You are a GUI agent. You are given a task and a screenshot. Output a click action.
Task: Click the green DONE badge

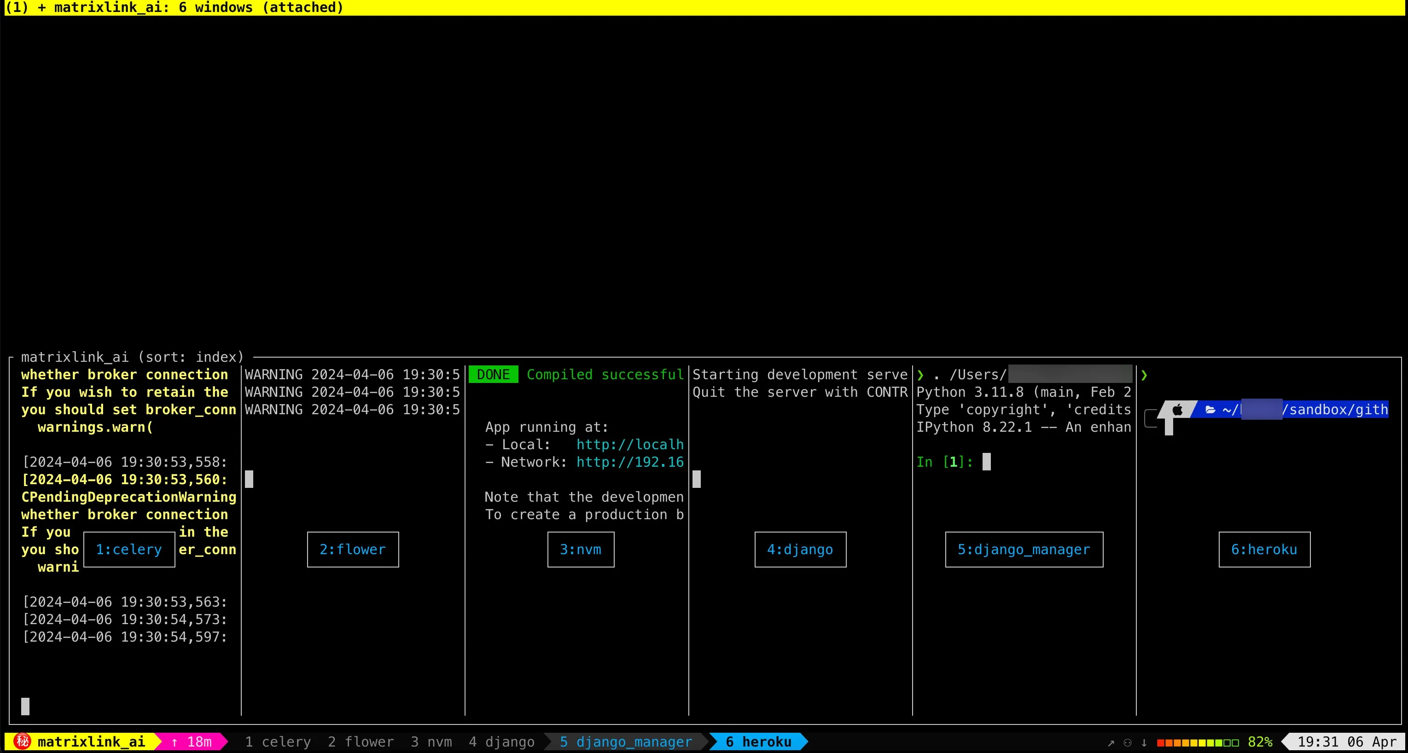tap(493, 375)
